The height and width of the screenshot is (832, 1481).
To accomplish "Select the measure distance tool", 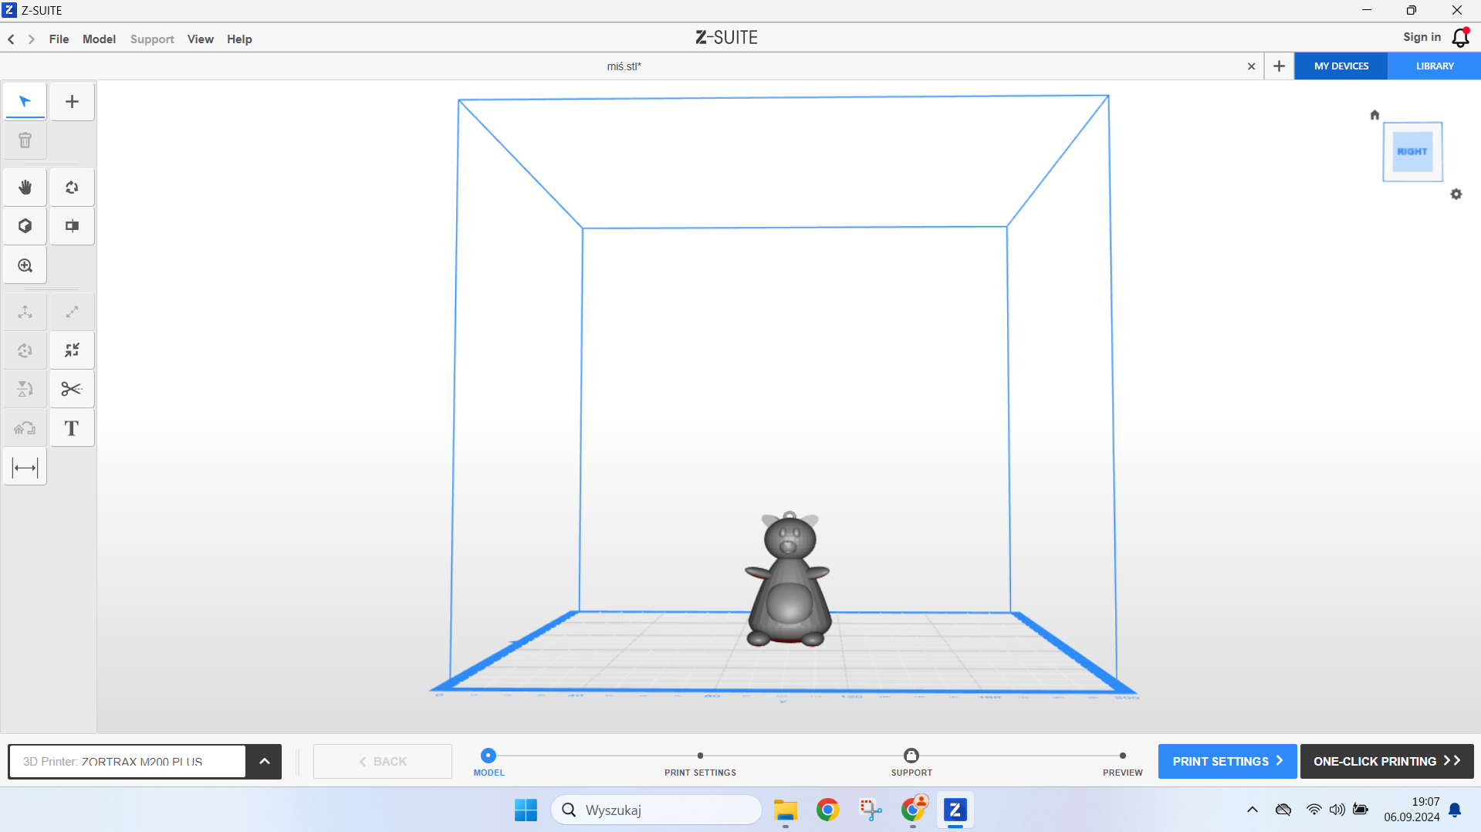I will pyautogui.click(x=25, y=467).
